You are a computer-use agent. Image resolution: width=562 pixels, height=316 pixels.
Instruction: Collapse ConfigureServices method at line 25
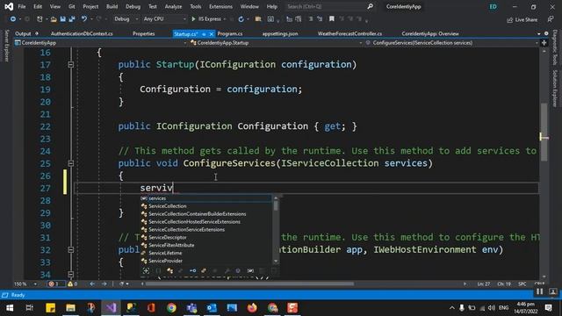(x=70, y=163)
